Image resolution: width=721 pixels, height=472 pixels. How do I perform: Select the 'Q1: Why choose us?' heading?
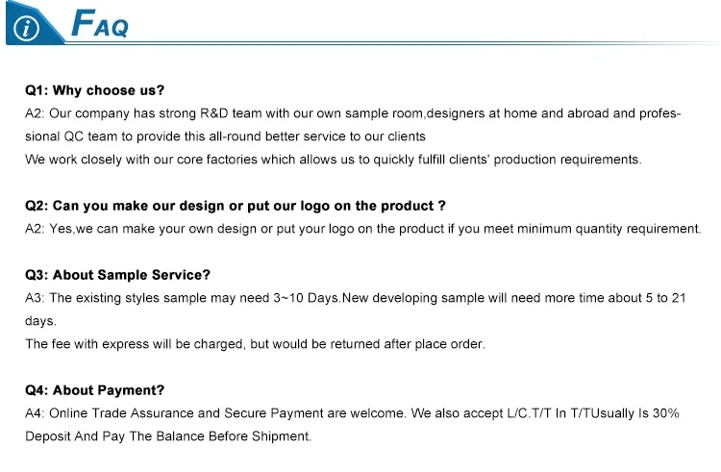[94, 90]
